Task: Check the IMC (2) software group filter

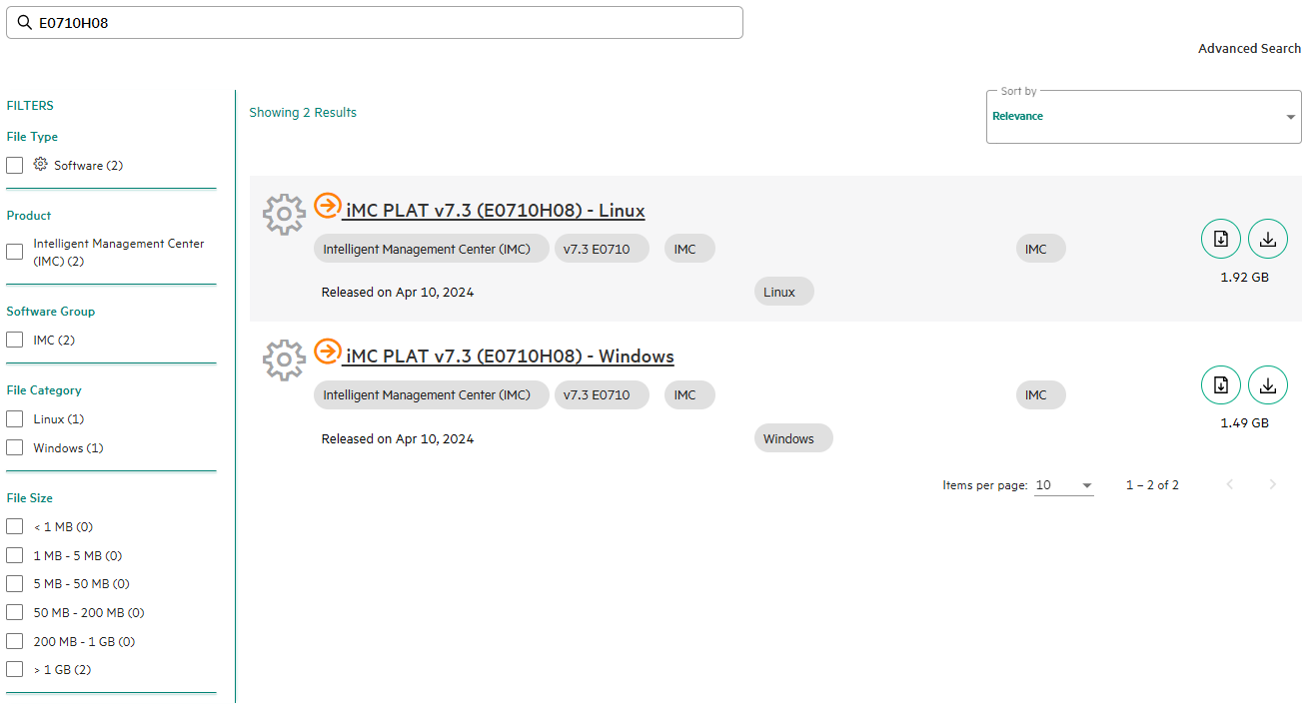Action: (x=15, y=341)
